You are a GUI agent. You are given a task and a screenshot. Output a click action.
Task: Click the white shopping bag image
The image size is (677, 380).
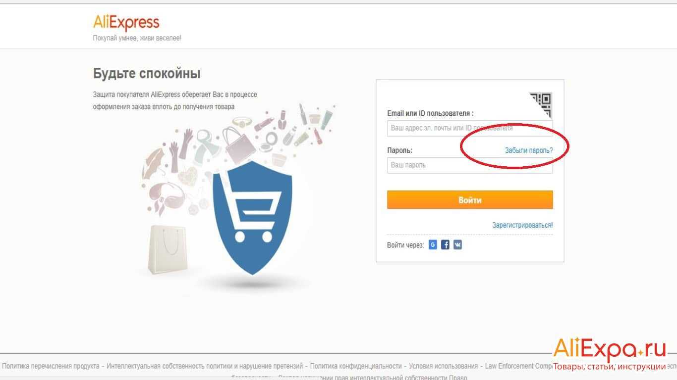pos(168,249)
